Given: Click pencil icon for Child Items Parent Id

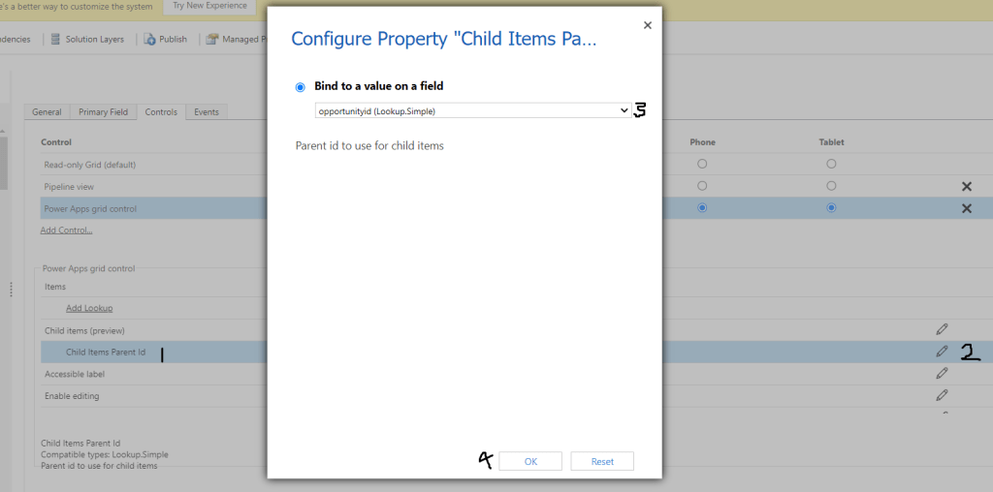Looking at the screenshot, I should (942, 352).
